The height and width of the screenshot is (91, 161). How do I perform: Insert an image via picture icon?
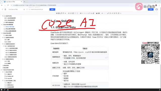(x=97, y=13)
